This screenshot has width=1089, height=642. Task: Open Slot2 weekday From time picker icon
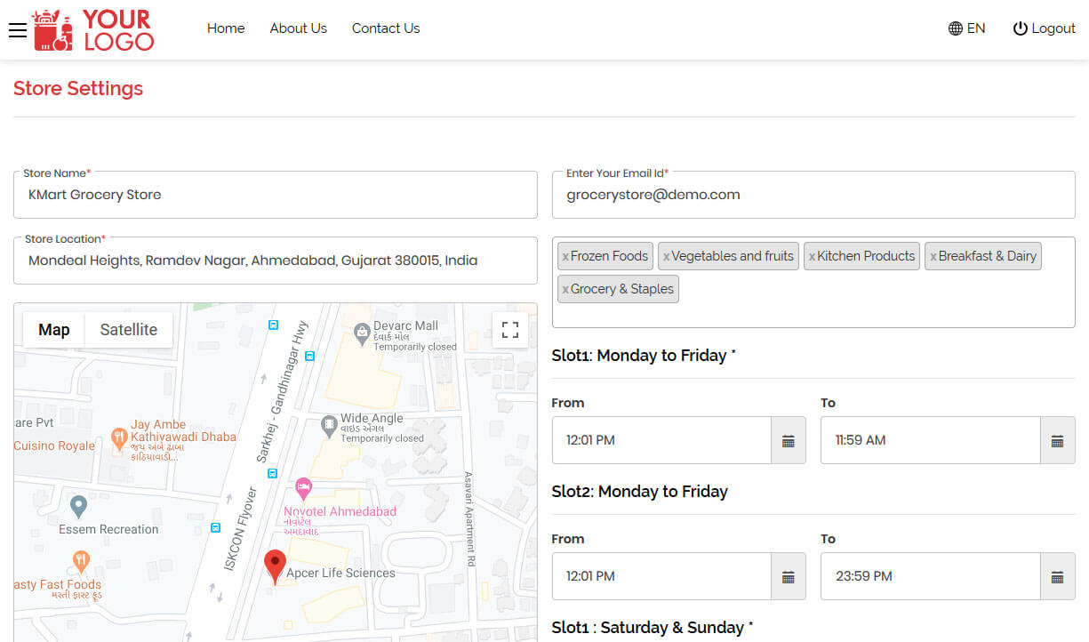788,576
